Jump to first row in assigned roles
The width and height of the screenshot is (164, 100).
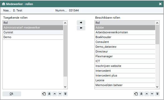click(x=49, y=94)
